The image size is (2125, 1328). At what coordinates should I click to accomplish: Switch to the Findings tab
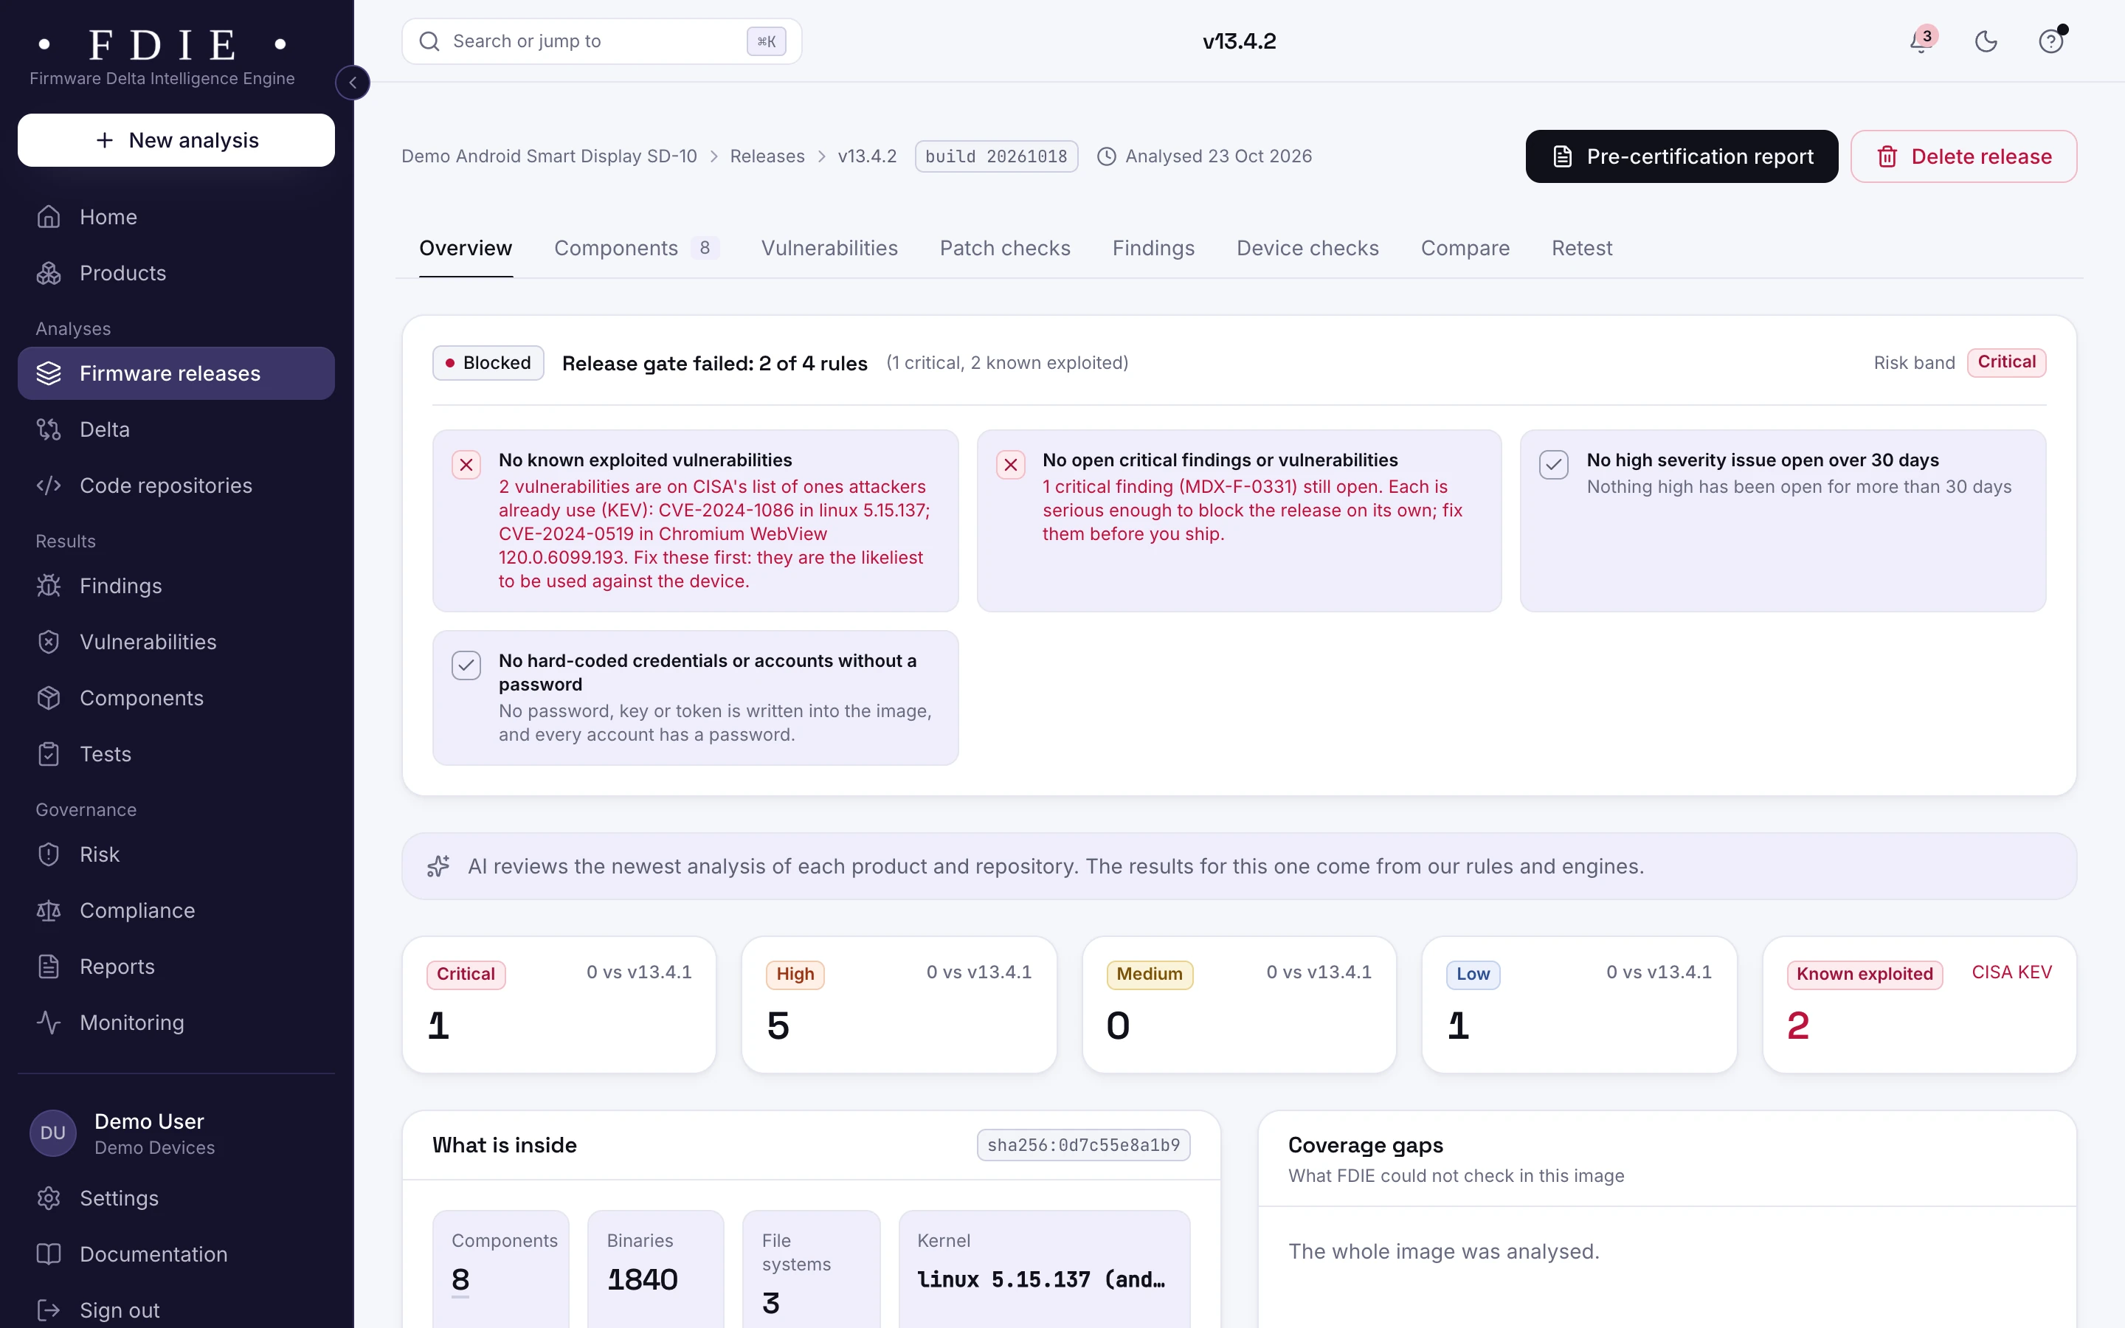pos(1153,249)
